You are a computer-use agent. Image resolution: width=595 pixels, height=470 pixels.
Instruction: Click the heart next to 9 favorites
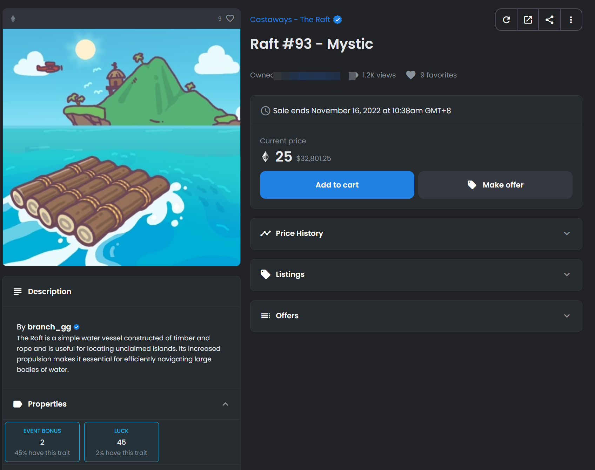(410, 75)
